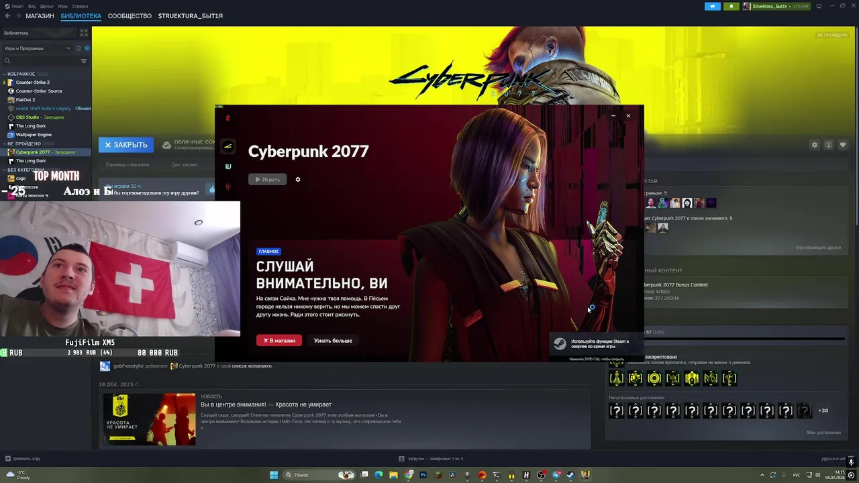Open weather widget 5°C Cloudy
Screen dimensions: 859x483
pos(19,475)
